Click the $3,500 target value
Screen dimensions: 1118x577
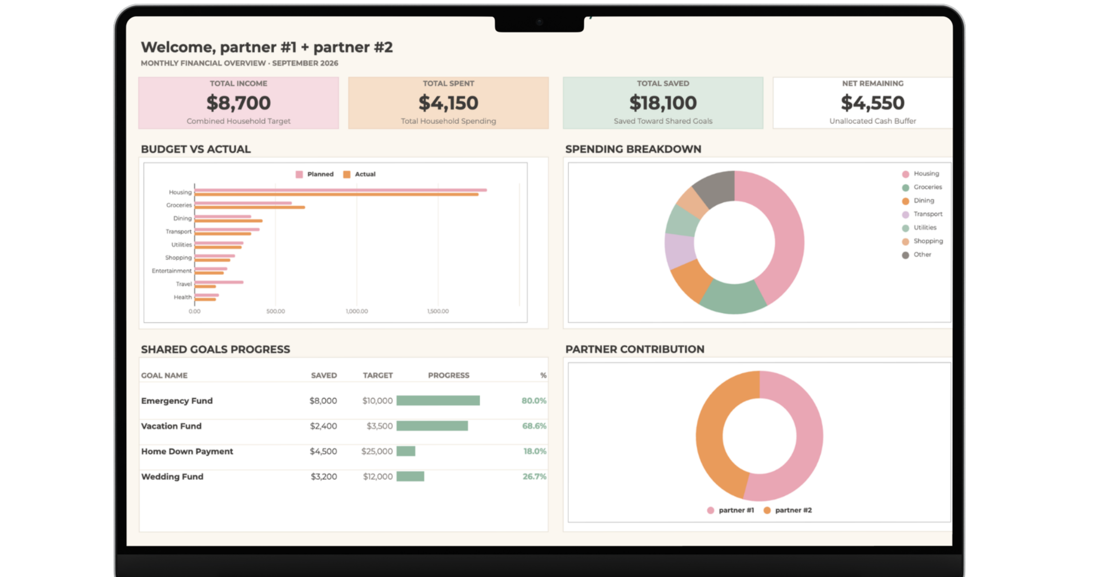pos(380,426)
